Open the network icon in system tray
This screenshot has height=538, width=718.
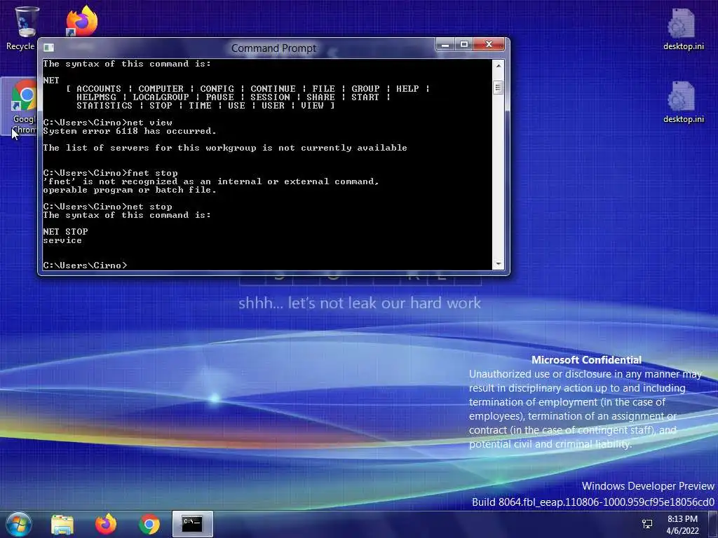[x=647, y=524]
